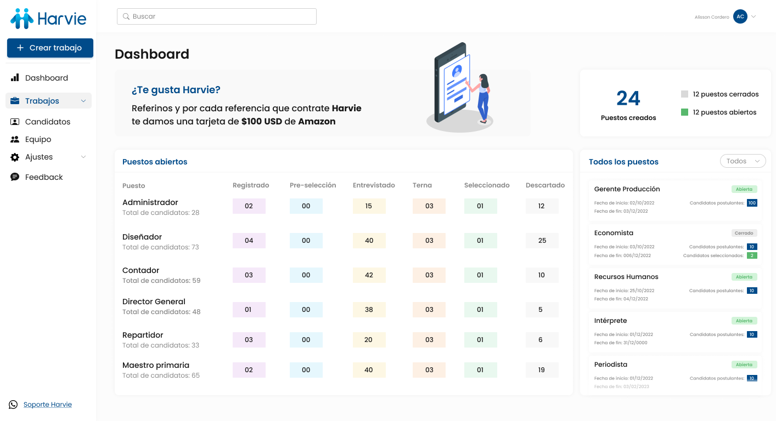
Task: Select the Candidatos sidebar icon
Action: click(15, 121)
